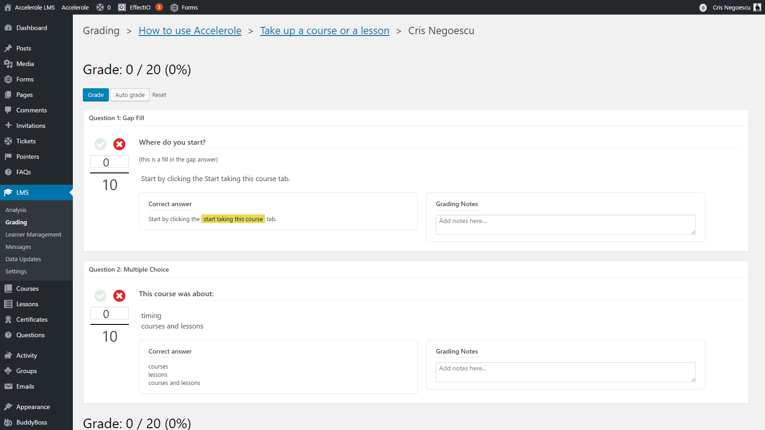Click the Comments bubble icon
The height and width of the screenshot is (430, 765).
(8, 110)
